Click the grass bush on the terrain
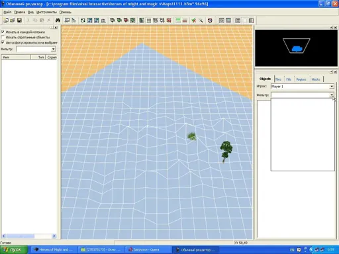Image resolution: width=339 pixels, height=254 pixels. click(x=192, y=136)
